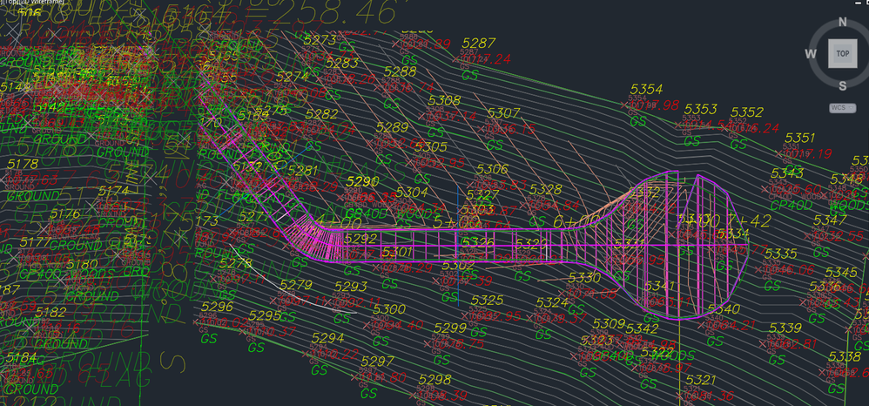Select yellow point number 5307
869x406 pixels.
(x=504, y=113)
